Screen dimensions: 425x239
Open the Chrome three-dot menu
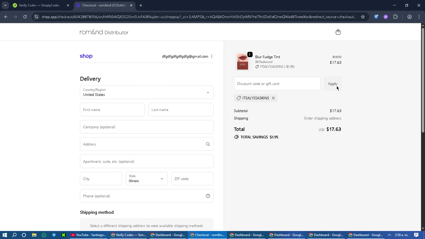click(x=419, y=17)
